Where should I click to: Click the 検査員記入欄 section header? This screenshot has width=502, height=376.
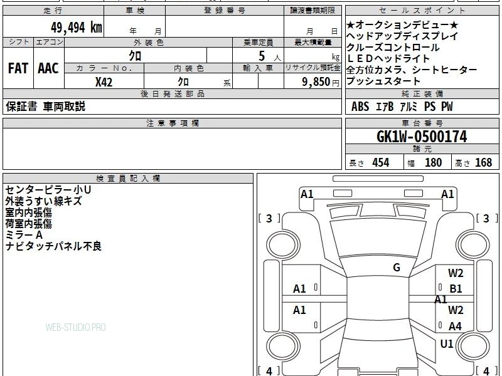[x=128, y=179]
